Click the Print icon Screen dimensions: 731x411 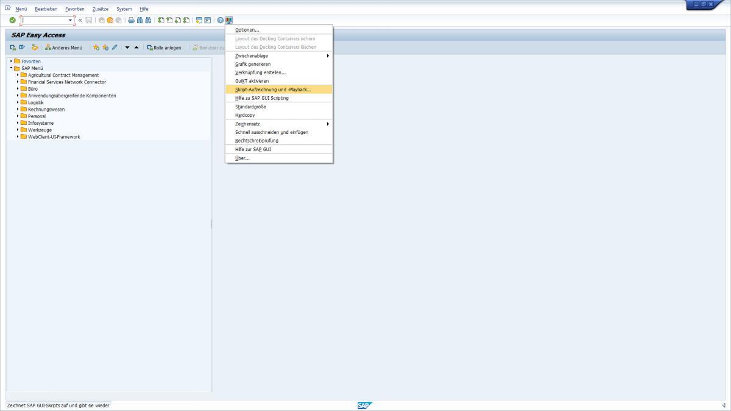click(x=130, y=19)
